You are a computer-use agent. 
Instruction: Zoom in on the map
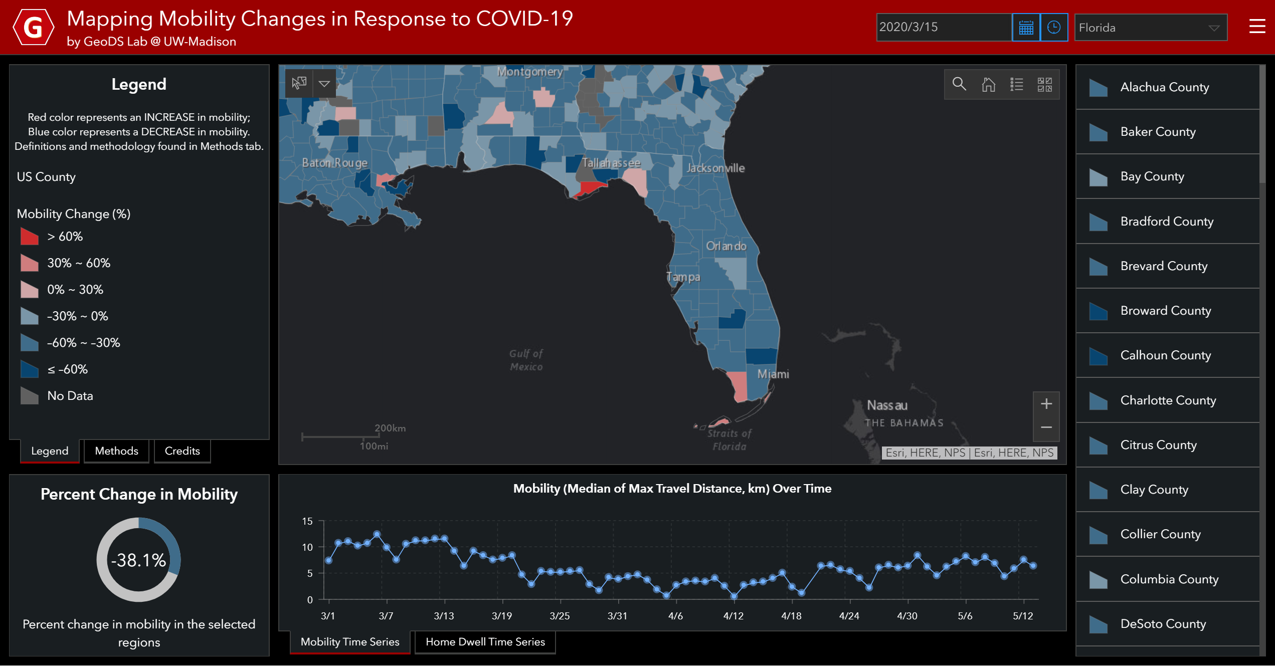tap(1046, 404)
